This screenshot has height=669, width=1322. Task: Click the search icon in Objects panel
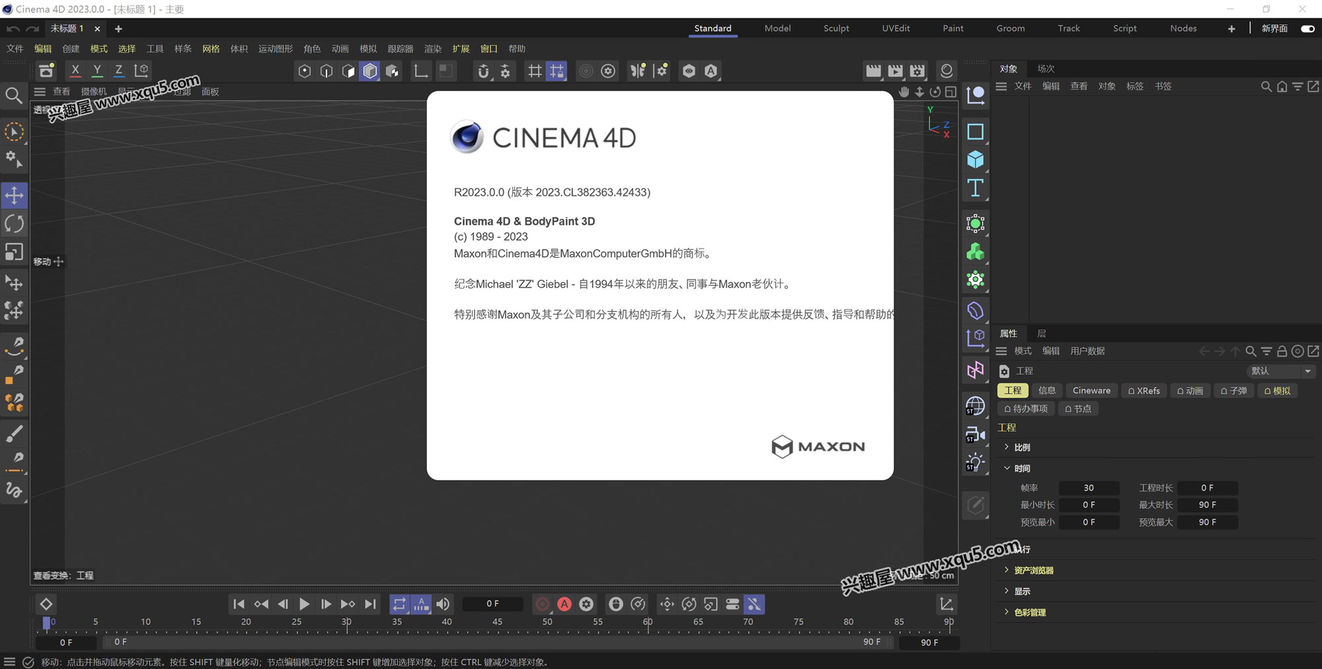point(1266,87)
